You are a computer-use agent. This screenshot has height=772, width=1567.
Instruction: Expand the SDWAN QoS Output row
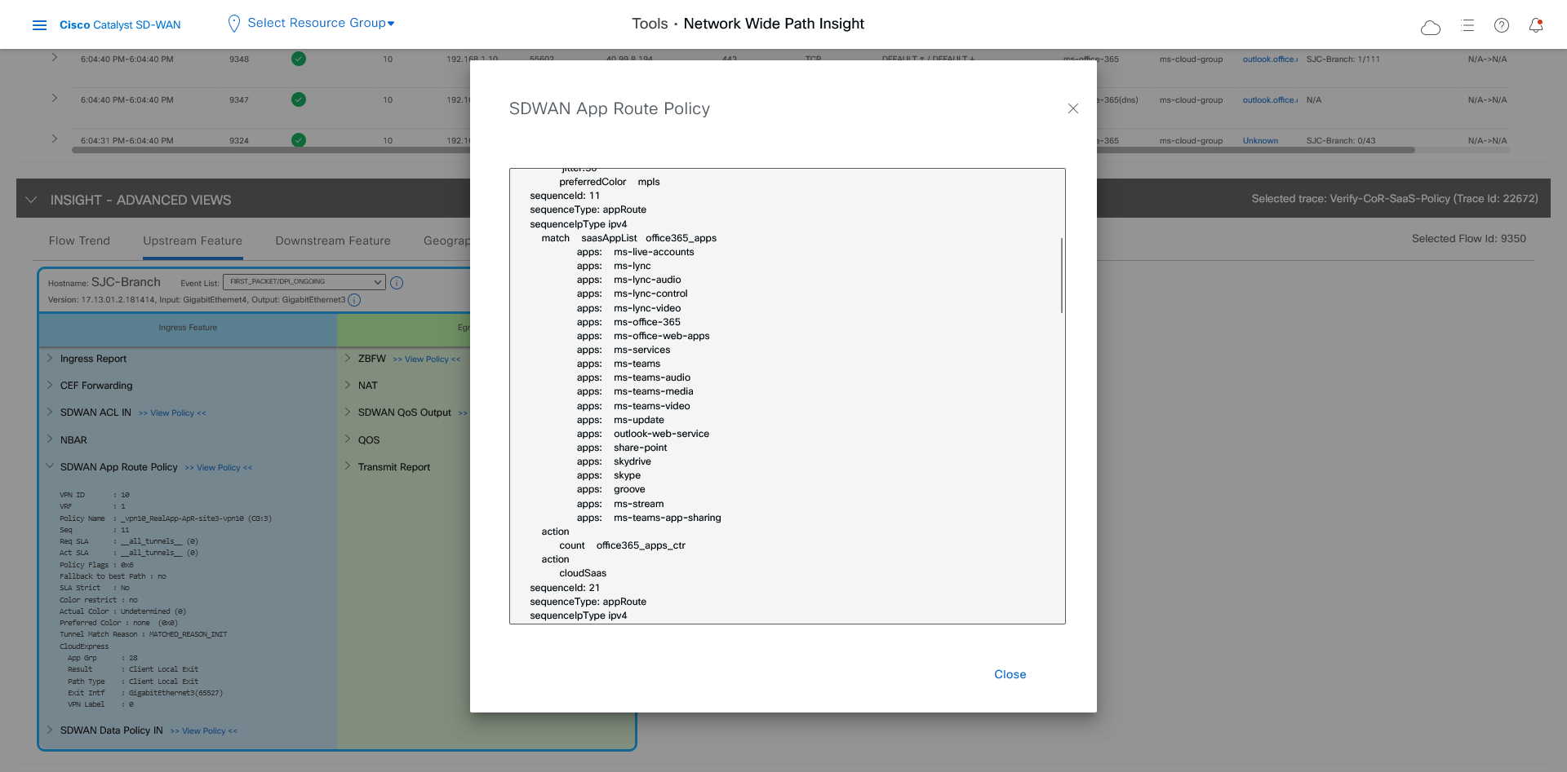coord(348,412)
